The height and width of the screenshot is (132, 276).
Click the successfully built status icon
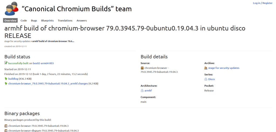pyautogui.click(x=6, y=63)
